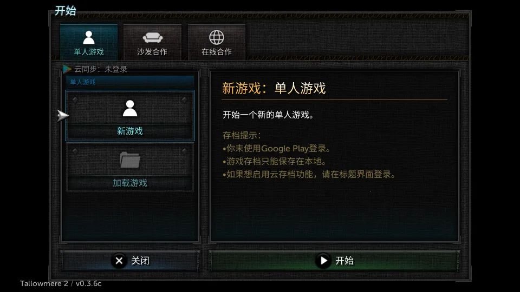The image size is (520, 292).
Task: Click the 单人游戏 list section header
Action: pyautogui.click(x=129, y=82)
